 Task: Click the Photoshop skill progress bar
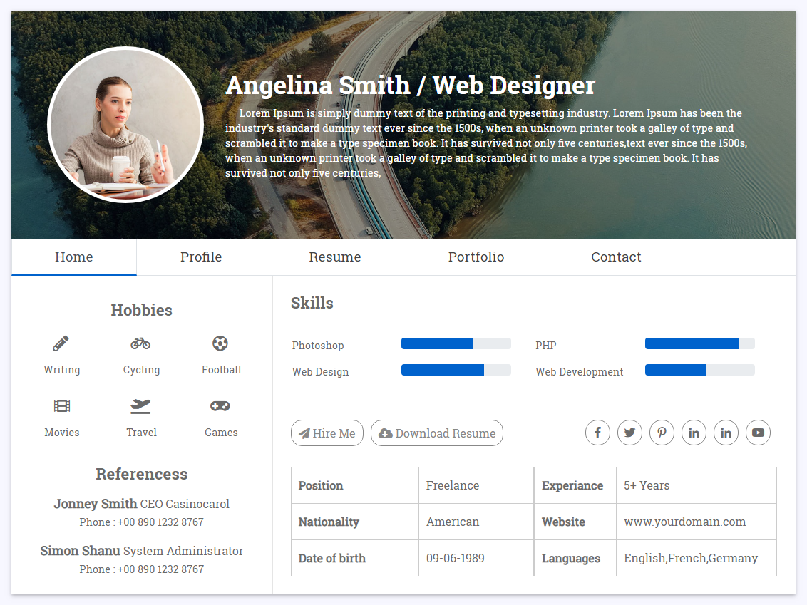click(x=456, y=343)
